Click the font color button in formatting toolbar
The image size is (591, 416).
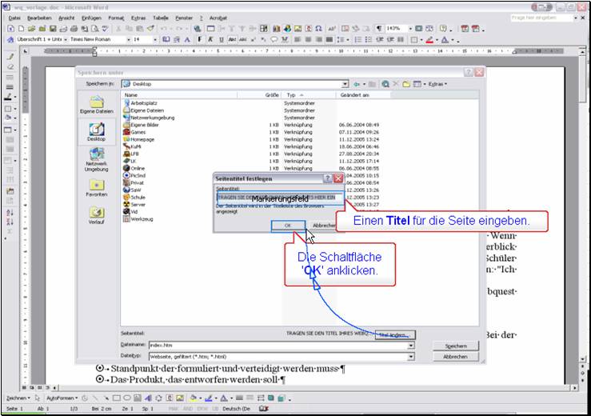pos(445,39)
